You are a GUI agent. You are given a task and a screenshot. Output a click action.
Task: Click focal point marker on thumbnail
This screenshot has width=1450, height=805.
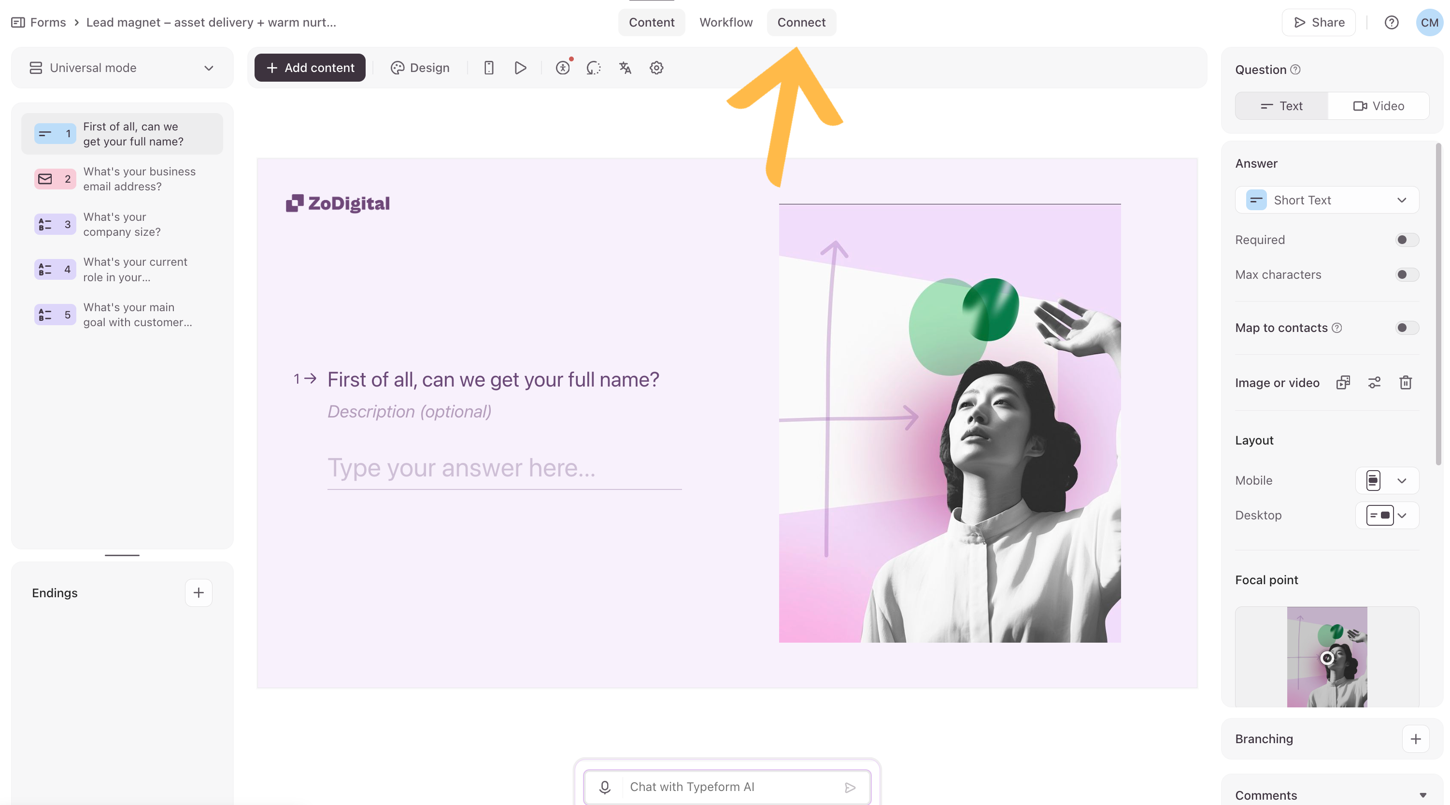pyautogui.click(x=1327, y=658)
